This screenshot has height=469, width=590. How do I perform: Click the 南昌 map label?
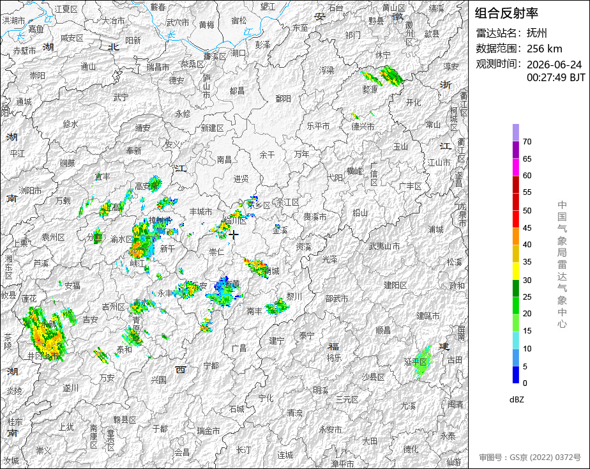tap(224, 160)
